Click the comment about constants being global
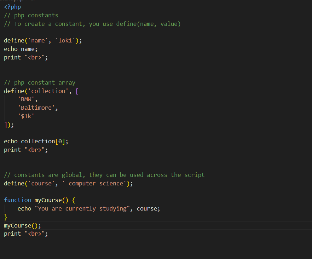 [104, 175]
